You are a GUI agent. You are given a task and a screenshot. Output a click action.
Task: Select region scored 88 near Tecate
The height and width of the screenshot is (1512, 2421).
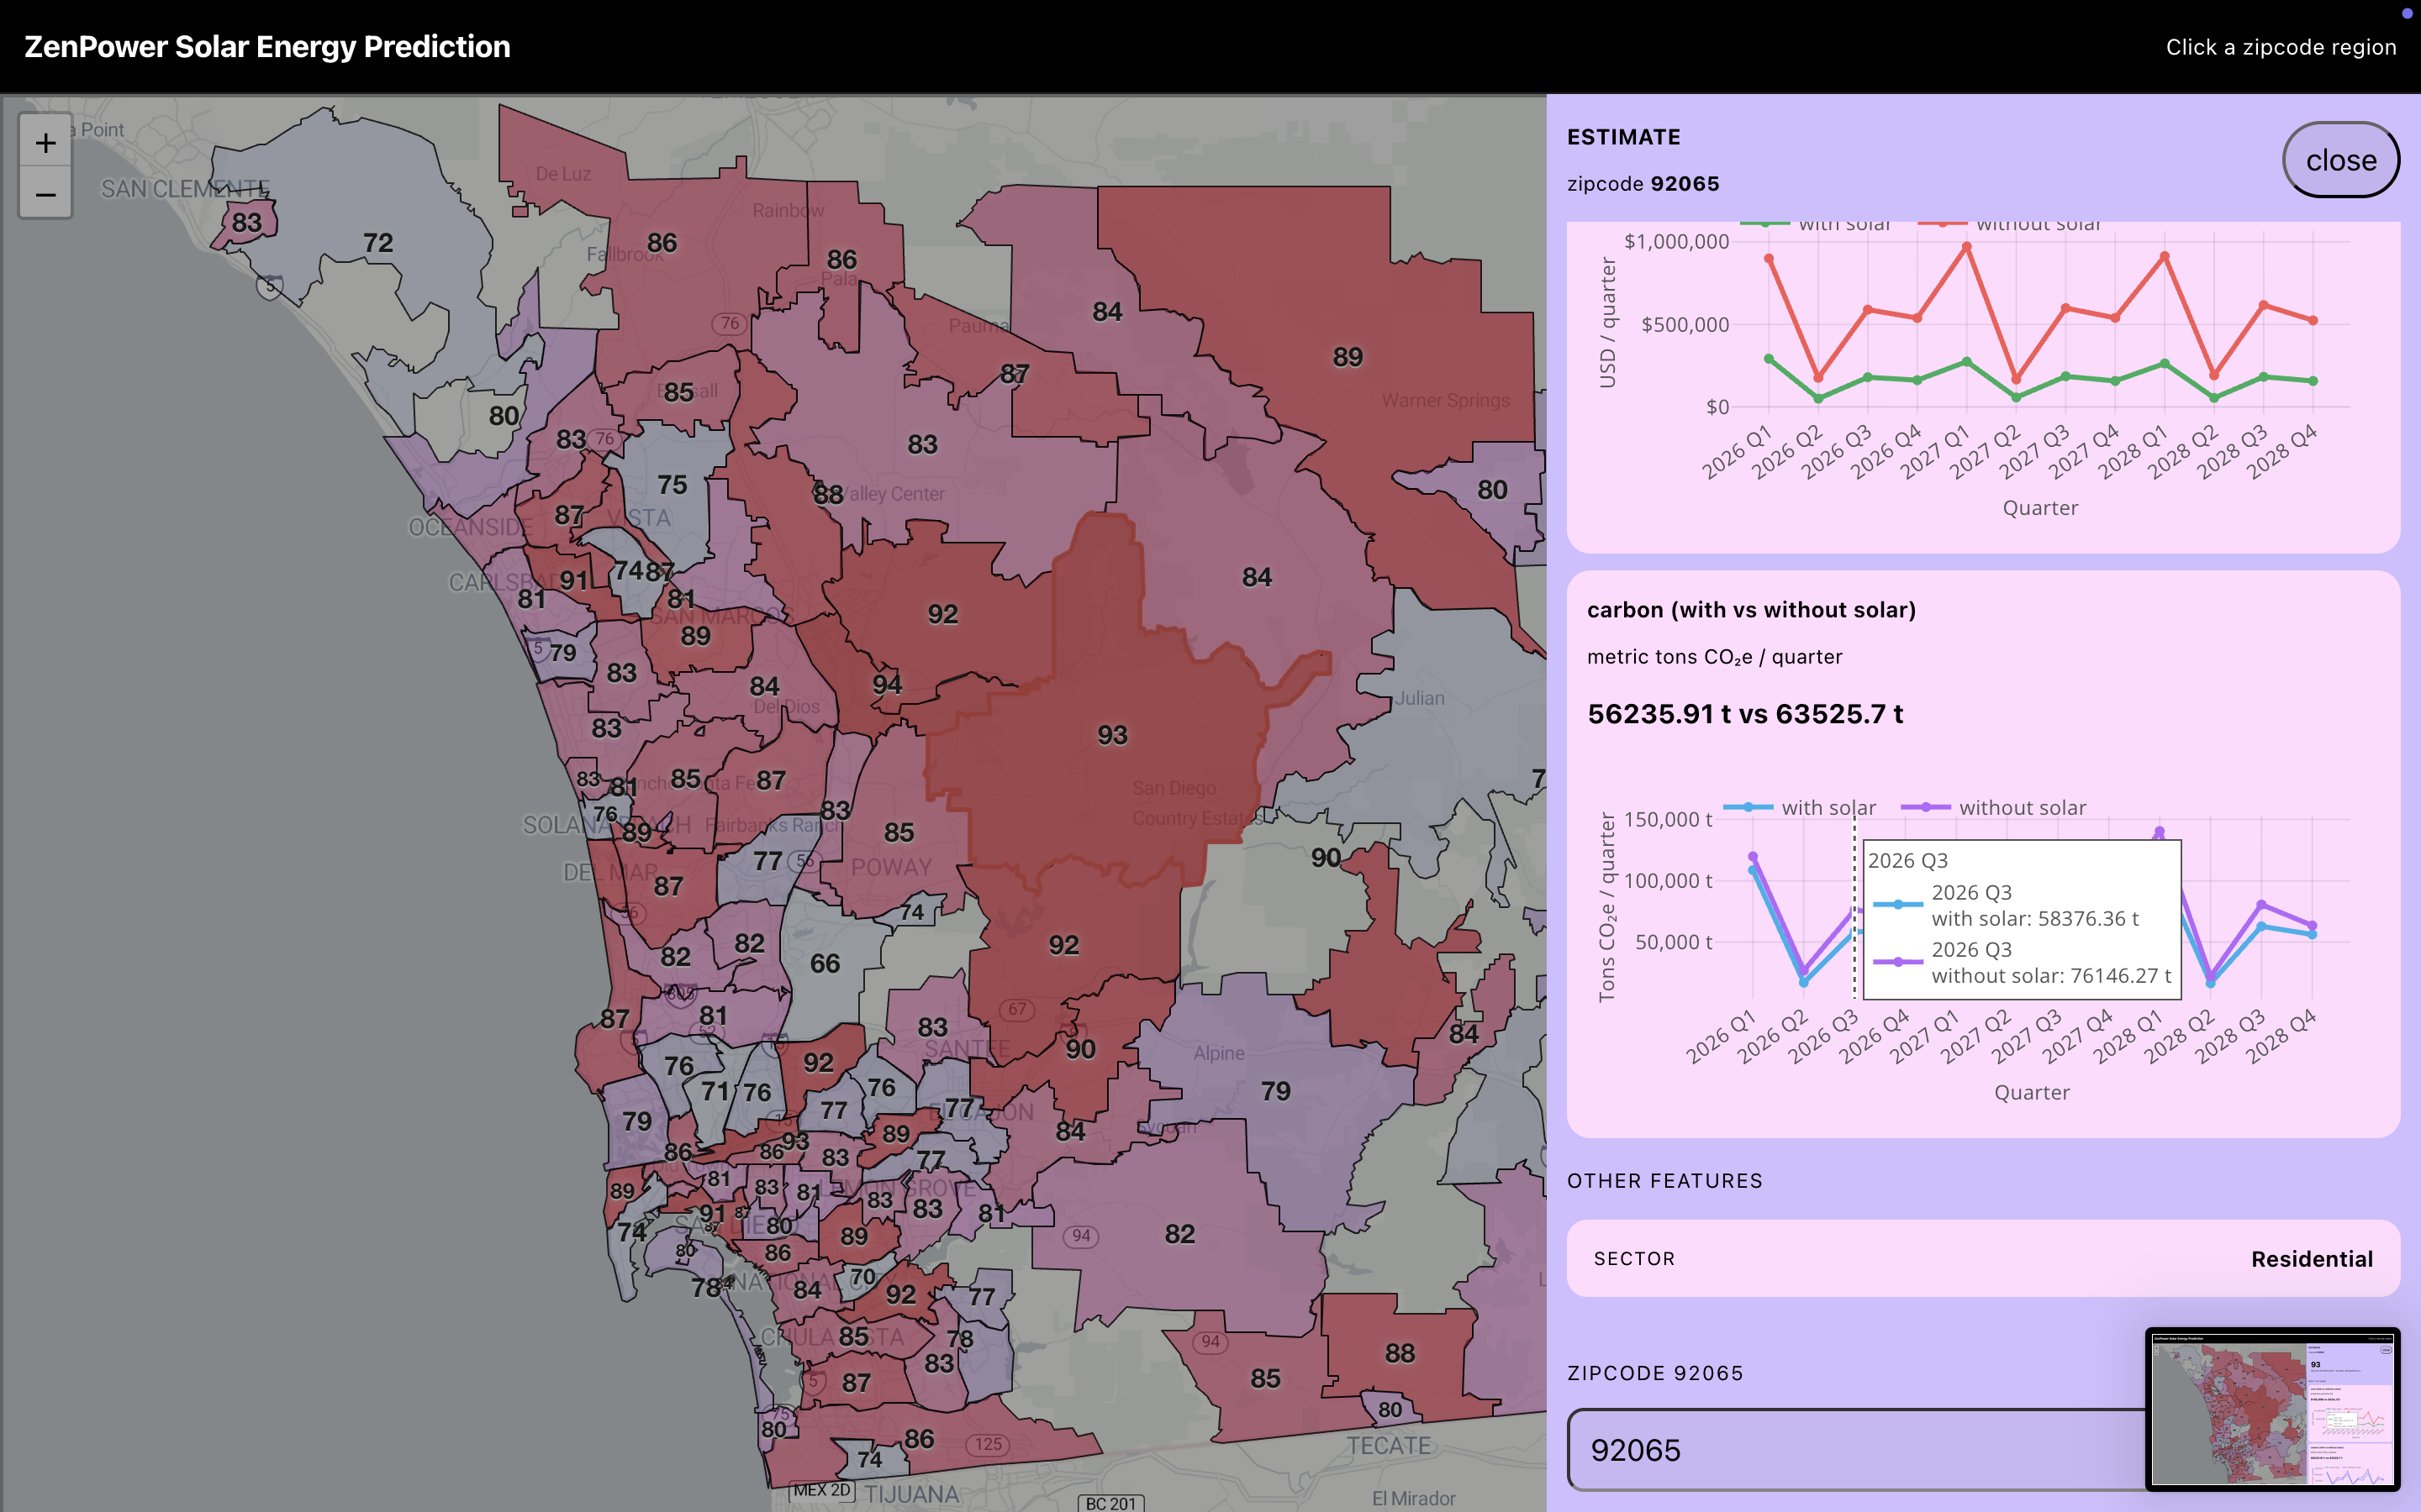(1399, 1353)
